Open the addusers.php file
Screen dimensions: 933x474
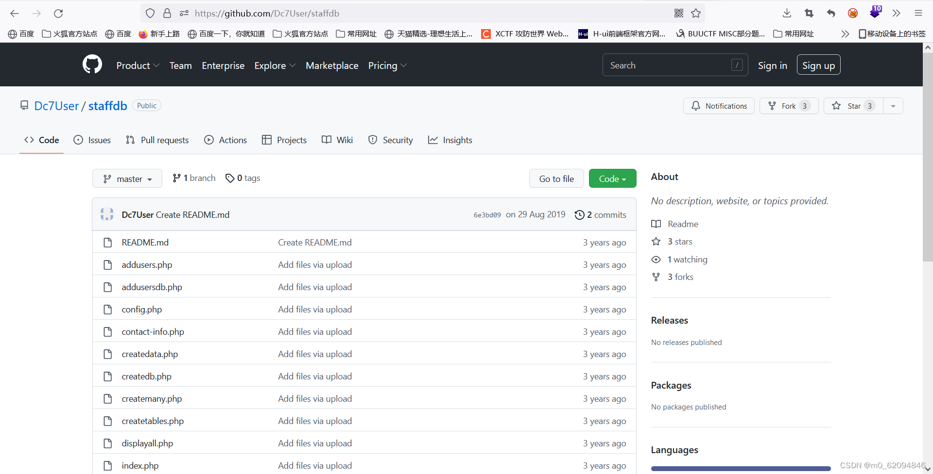tap(147, 264)
